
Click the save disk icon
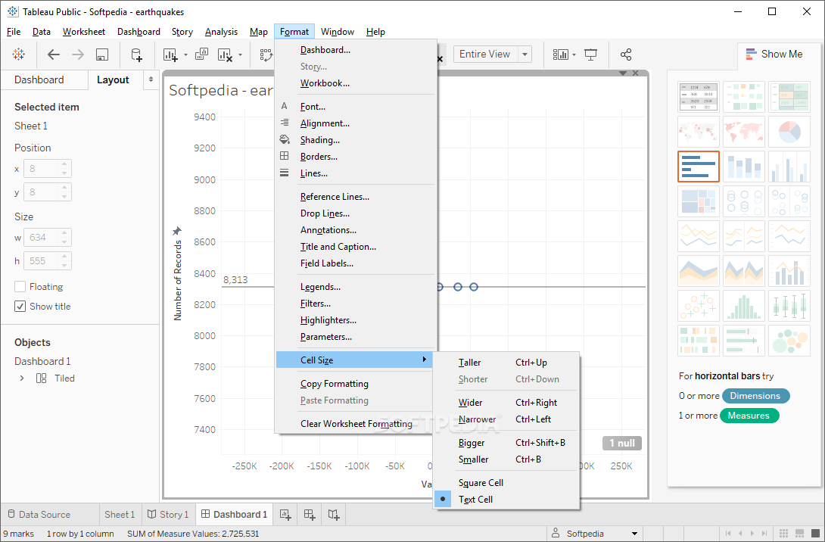click(x=102, y=55)
